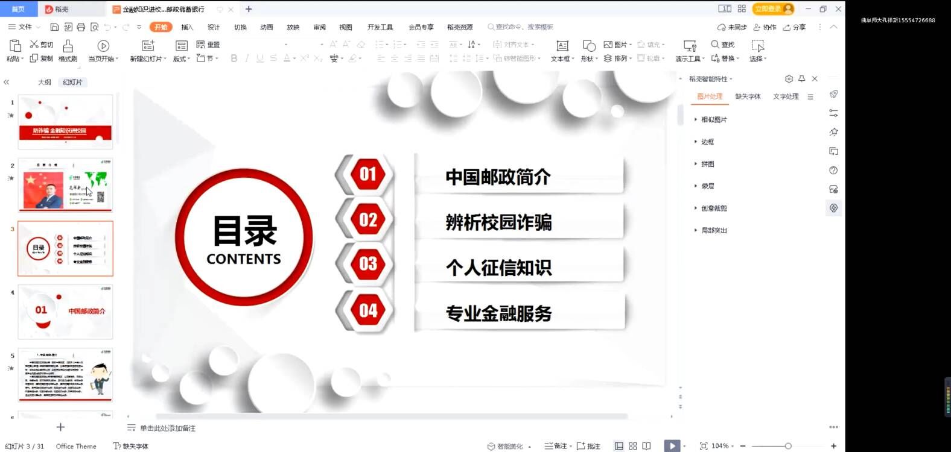Toggle notes pane with 备注 button
Screen dimensions: 951x452
556,446
